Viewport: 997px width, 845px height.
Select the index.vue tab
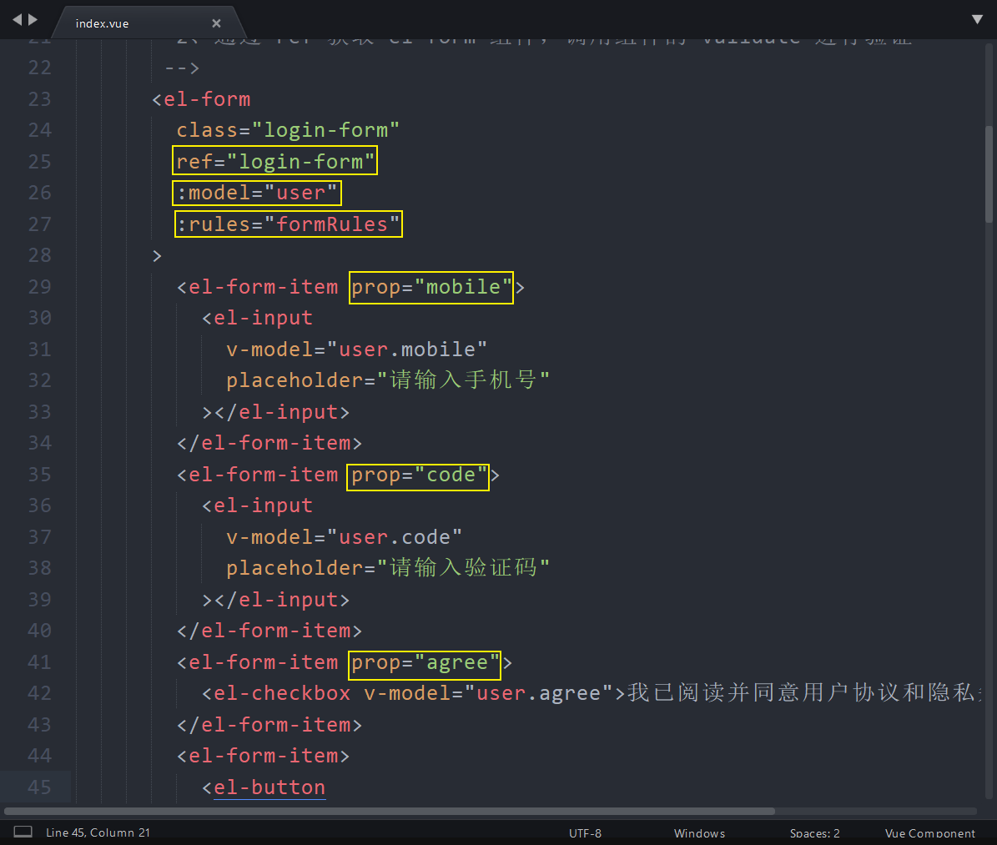(102, 23)
